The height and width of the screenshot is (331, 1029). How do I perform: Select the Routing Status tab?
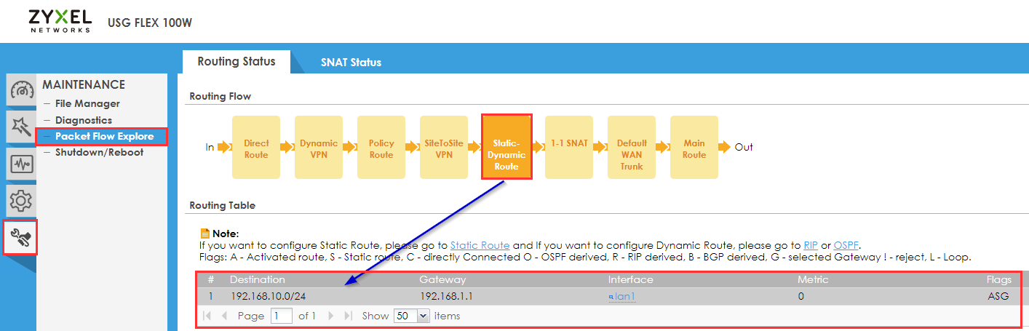click(x=237, y=62)
